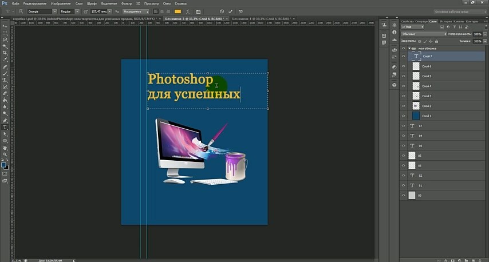Screen dimensions: 489x262
Task: Left align text button
Action: coord(156,11)
